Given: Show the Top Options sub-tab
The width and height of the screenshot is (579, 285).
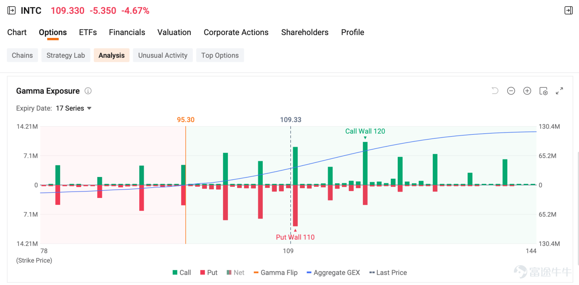Looking at the screenshot, I should pos(220,55).
